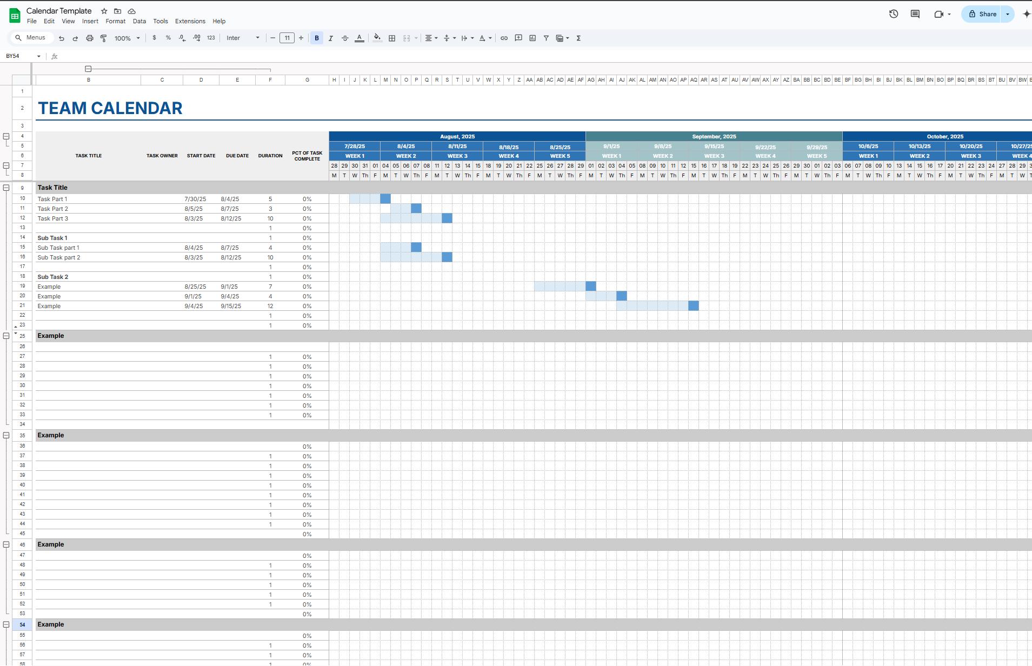
Task: Open the Borders tool
Action: [392, 38]
